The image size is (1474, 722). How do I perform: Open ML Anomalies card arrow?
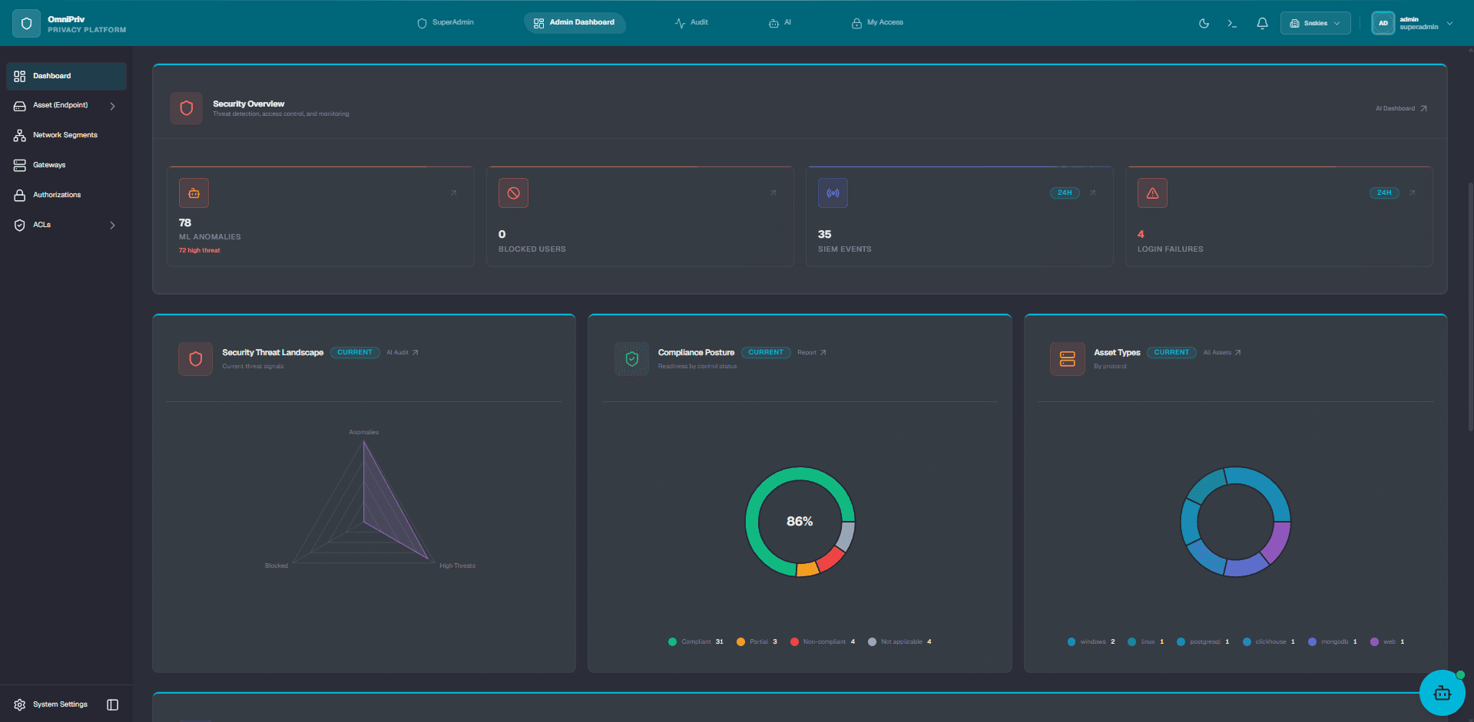click(453, 193)
